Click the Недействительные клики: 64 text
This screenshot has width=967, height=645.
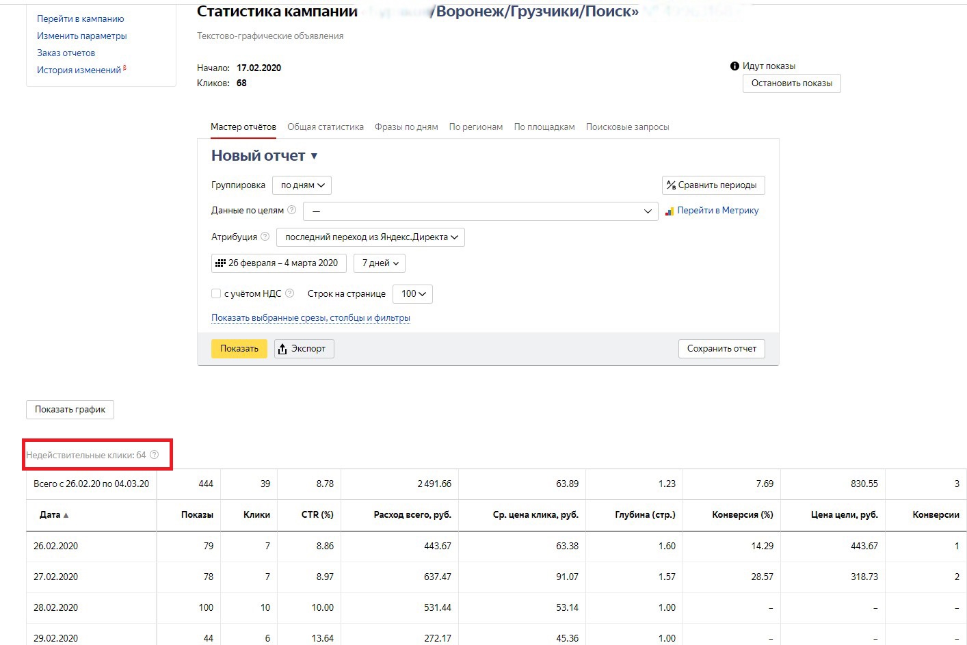86,456
